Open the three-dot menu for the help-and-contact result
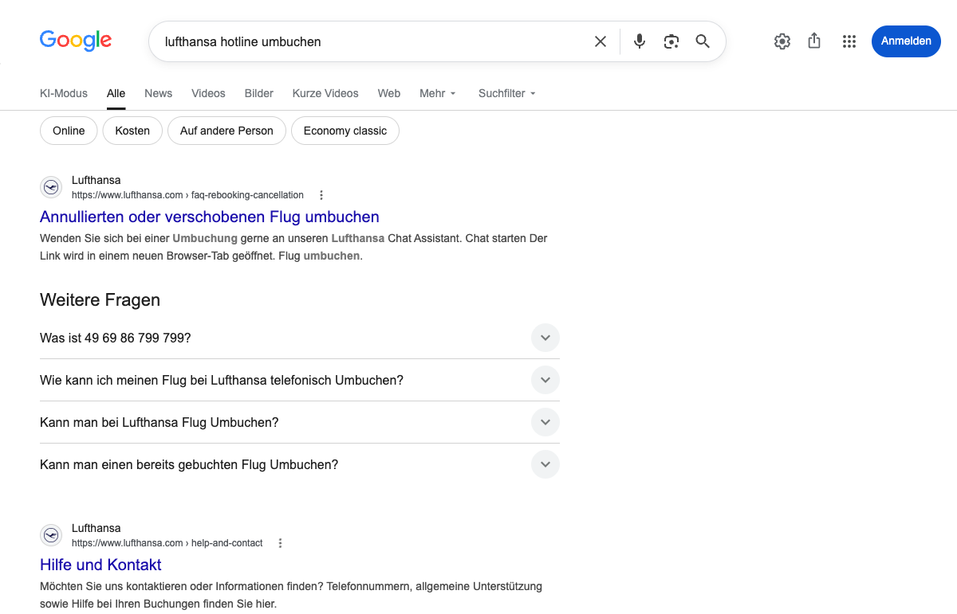The image size is (957, 614). tap(280, 543)
